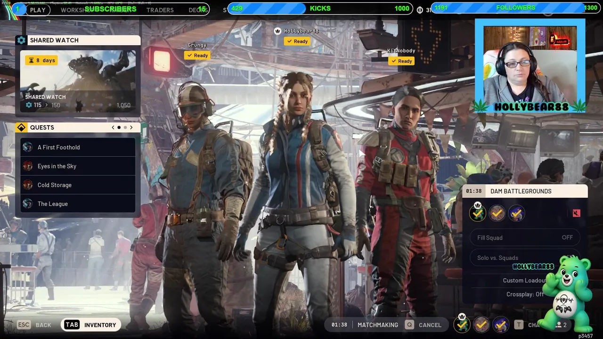Toggle the red mute microphone icon
Screen dimensions: 603x339
576,213
